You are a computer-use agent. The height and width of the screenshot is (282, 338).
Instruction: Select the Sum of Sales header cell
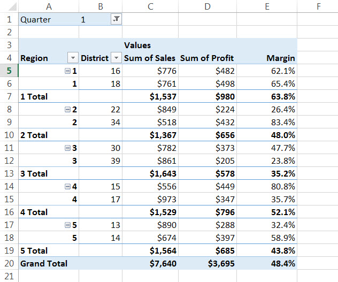point(149,58)
